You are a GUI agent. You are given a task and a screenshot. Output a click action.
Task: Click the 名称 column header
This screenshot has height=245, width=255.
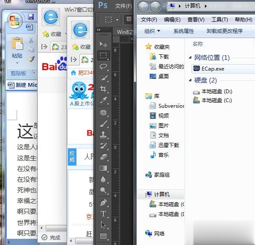(198, 44)
